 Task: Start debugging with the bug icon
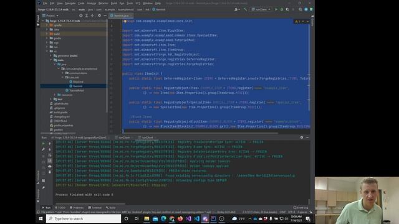point(282,9)
